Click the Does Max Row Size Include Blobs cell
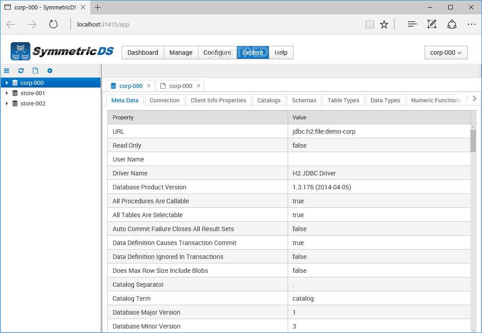This screenshot has width=482, height=333. [x=197, y=271]
